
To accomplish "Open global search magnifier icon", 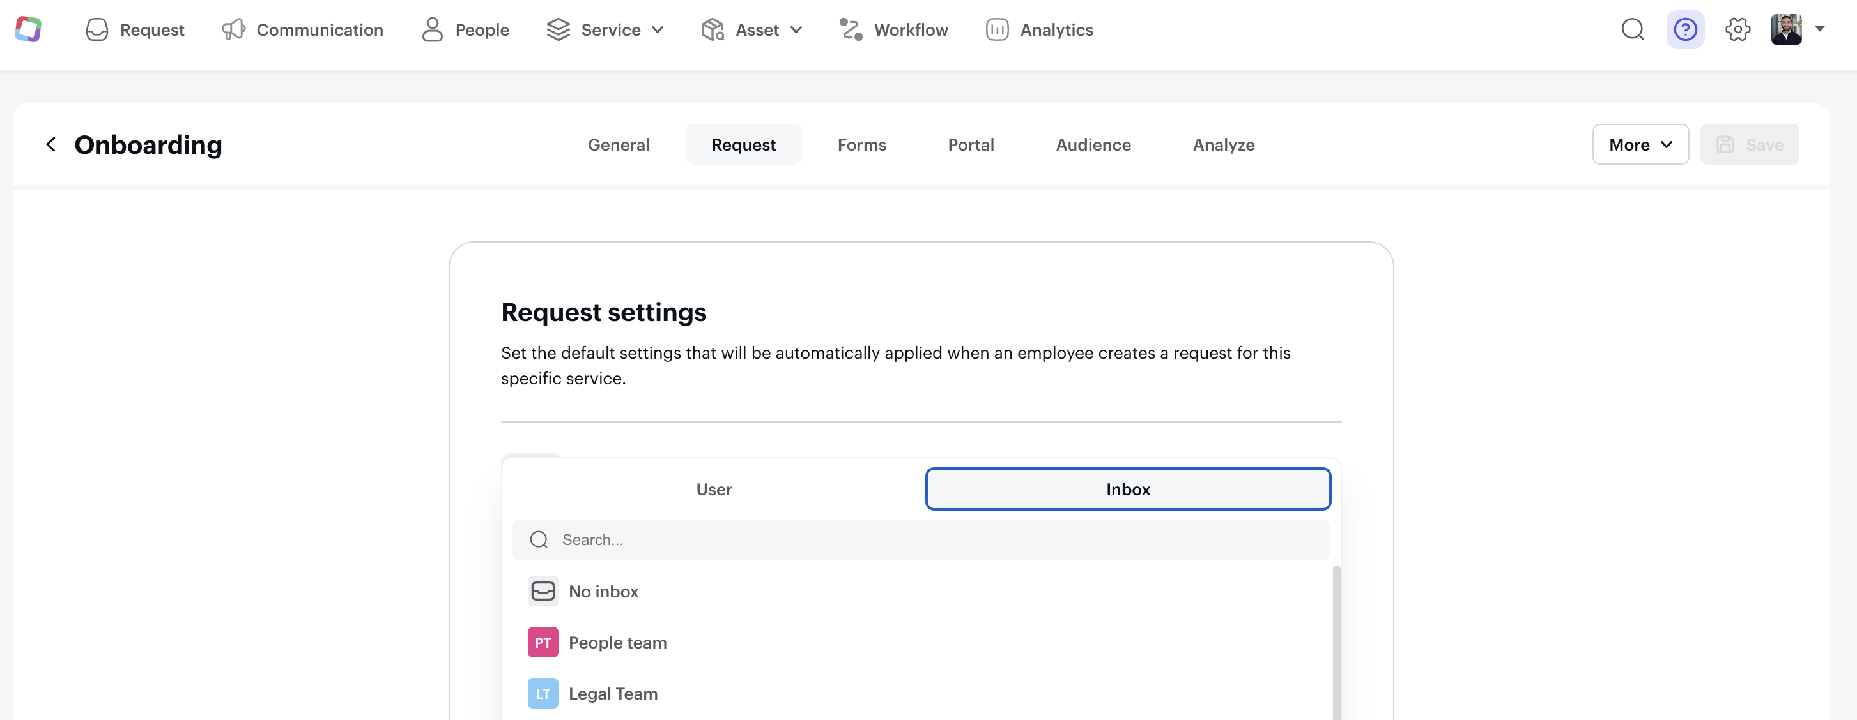I will pos(1633,29).
